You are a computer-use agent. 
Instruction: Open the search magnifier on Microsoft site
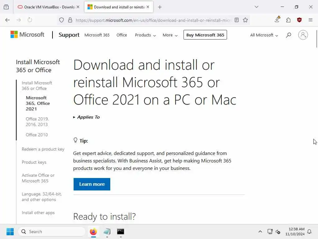(288, 35)
